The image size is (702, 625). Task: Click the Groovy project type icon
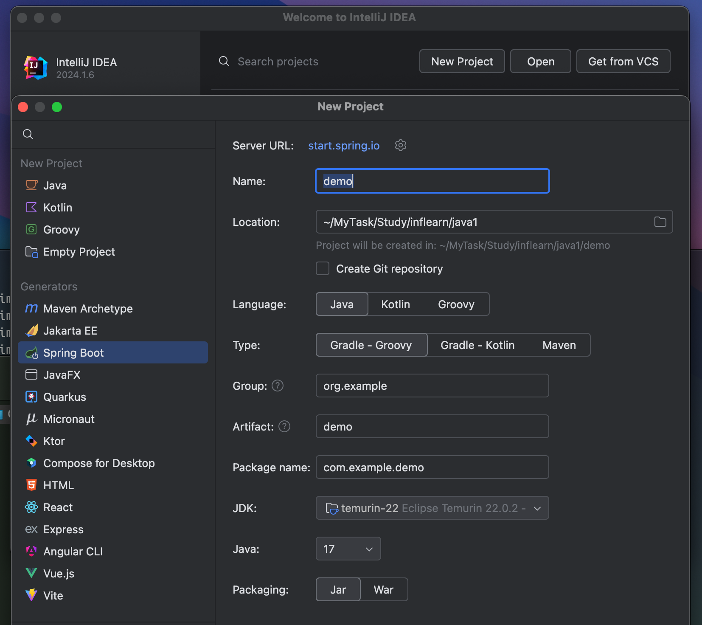(32, 229)
